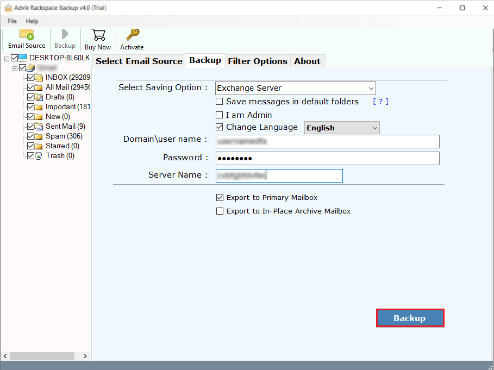Enable Save messages in default folders
The width and height of the screenshot is (494, 370).
(219, 102)
